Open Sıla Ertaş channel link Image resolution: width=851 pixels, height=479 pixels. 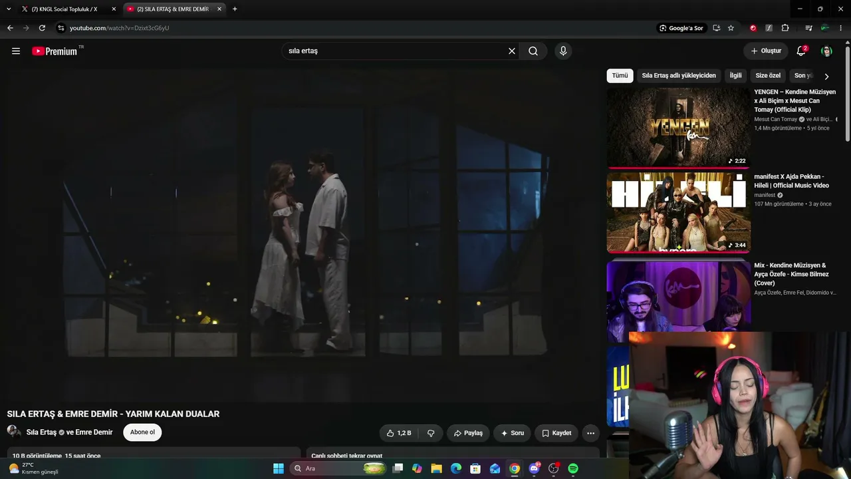point(41,432)
